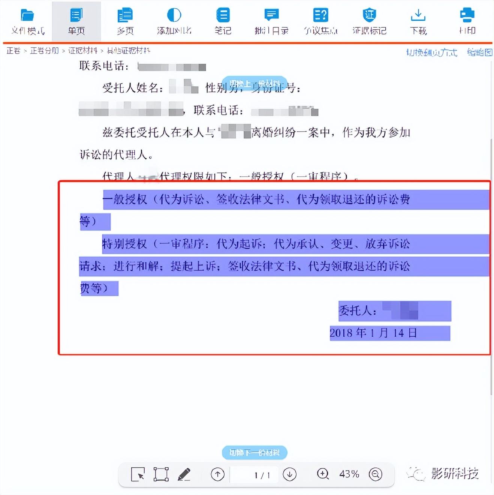Click the 证据标记 evidence marking icon
Screen dimensions: 494x495
(x=369, y=21)
